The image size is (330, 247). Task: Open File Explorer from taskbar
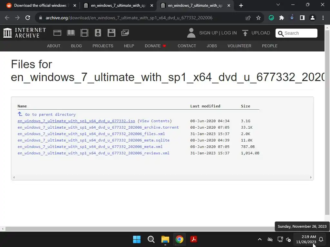pos(165,239)
